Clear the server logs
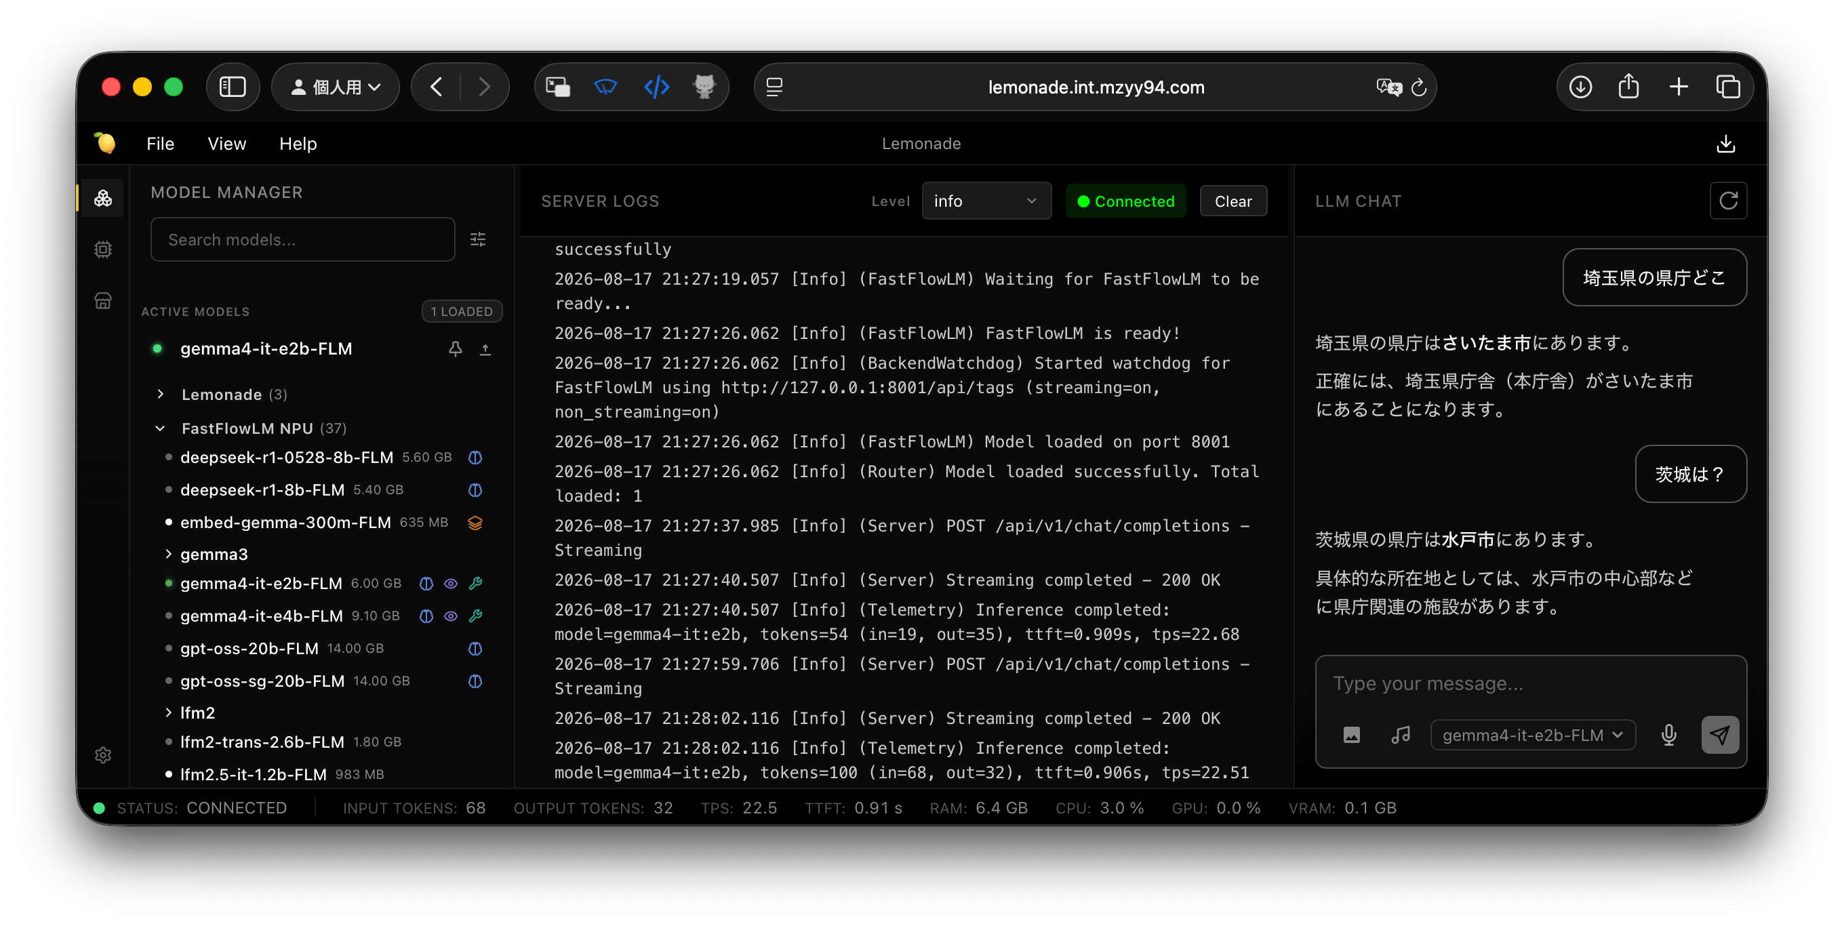Screen dimensions: 1844x926 pos(1232,201)
